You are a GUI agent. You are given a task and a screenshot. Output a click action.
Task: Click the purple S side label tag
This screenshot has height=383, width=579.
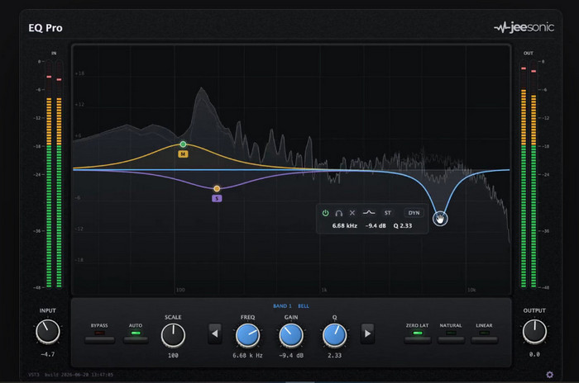217,198
